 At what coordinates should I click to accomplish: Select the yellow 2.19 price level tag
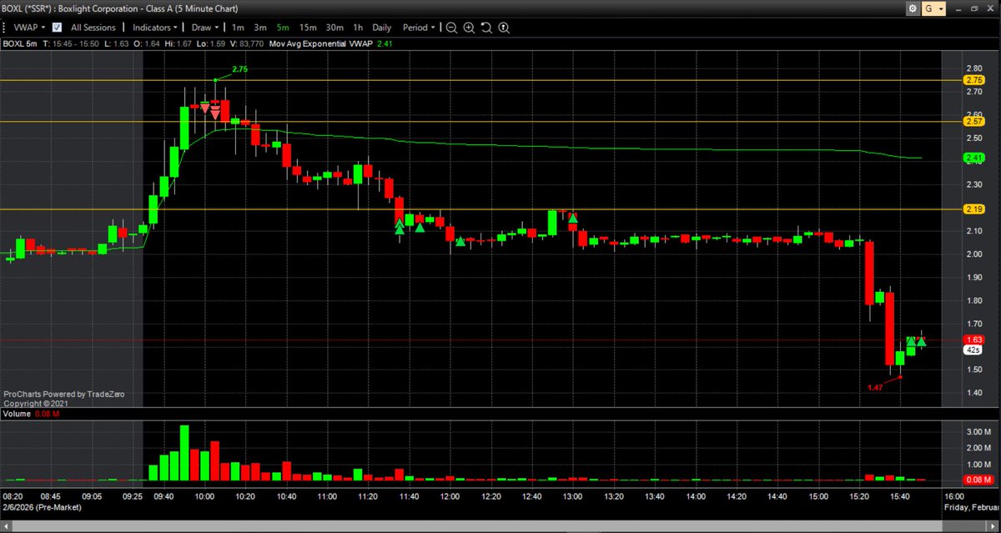click(x=973, y=209)
